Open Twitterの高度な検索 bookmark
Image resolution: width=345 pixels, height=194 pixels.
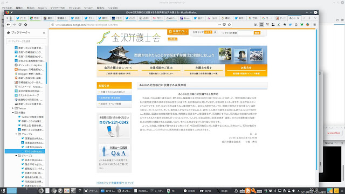(31, 117)
